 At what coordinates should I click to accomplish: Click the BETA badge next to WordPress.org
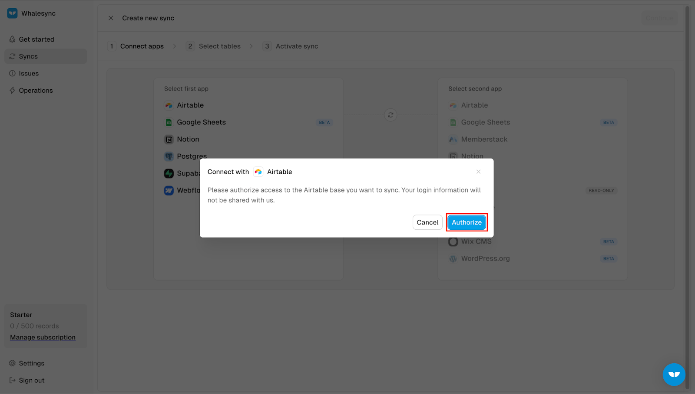[609, 259]
